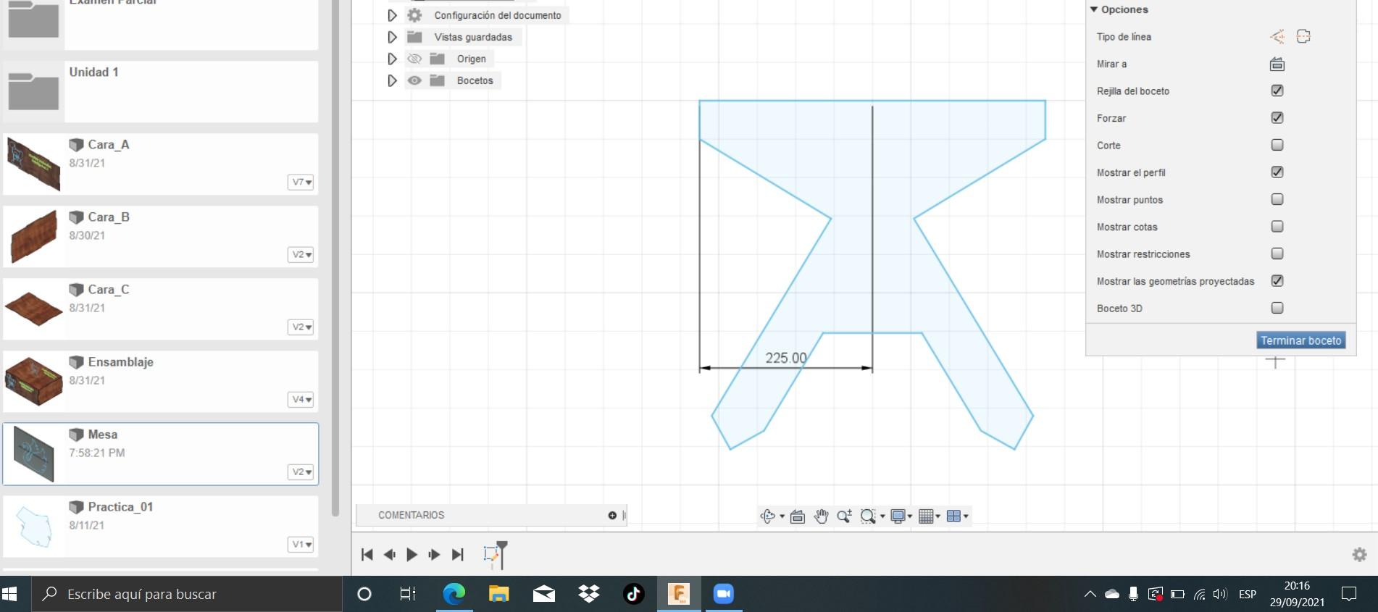
Task: Step forward one timeline feature
Action: click(x=434, y=555)
